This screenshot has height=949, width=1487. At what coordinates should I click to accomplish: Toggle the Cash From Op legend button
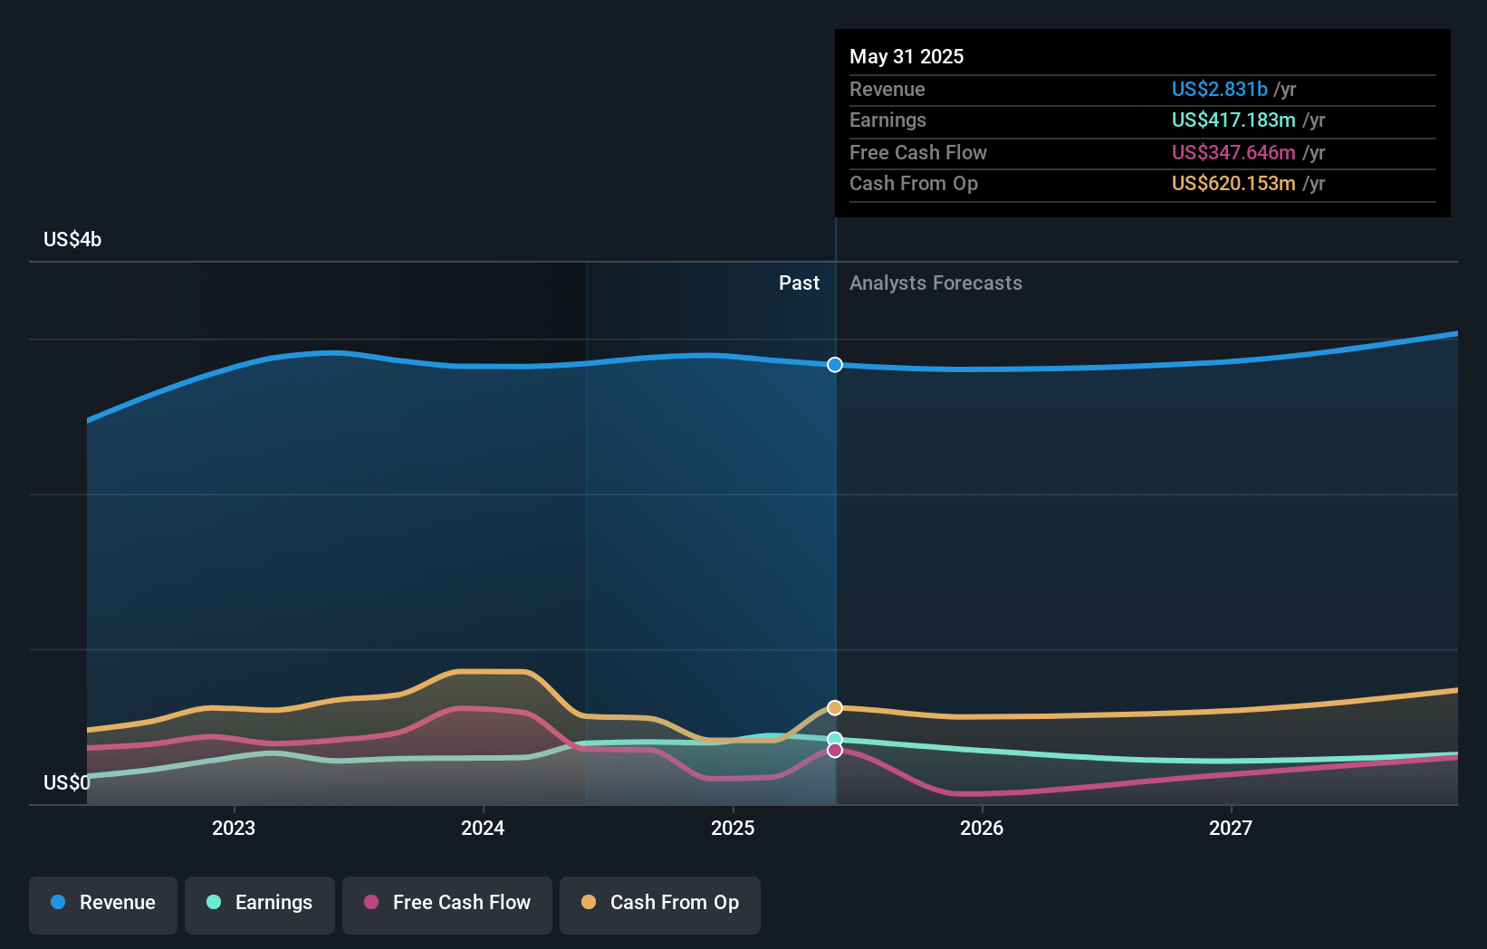660,905
